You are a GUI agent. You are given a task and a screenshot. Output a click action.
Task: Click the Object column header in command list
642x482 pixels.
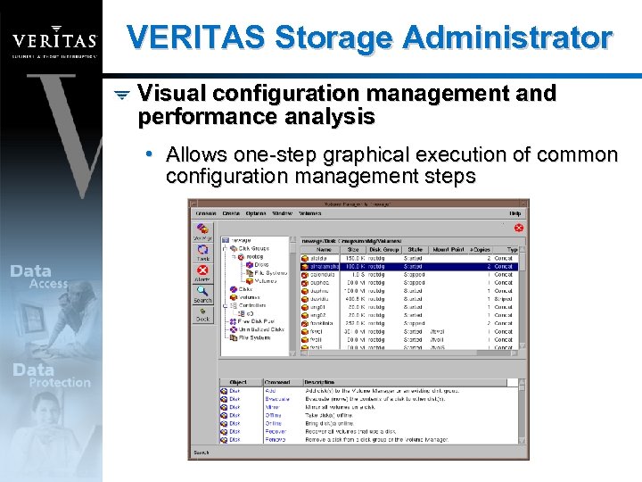241,382
